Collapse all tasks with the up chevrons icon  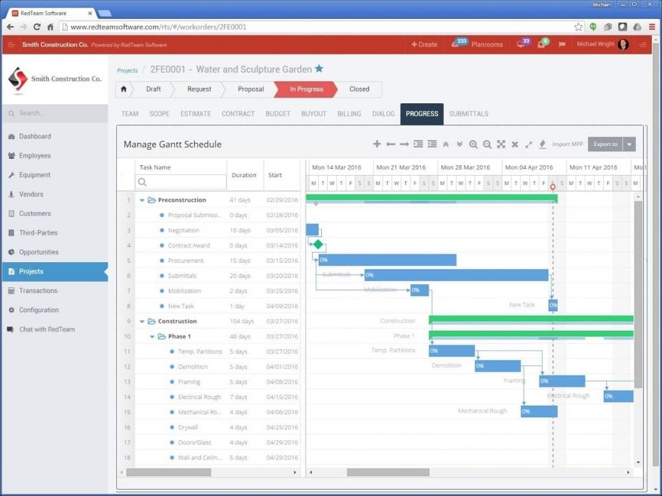coord(446,144)
